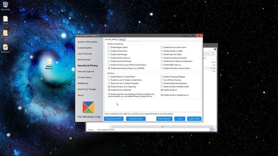Screen dimensions: 278x156
Task: Switch File Explorer to details view icon
Action: pos(212,130)
